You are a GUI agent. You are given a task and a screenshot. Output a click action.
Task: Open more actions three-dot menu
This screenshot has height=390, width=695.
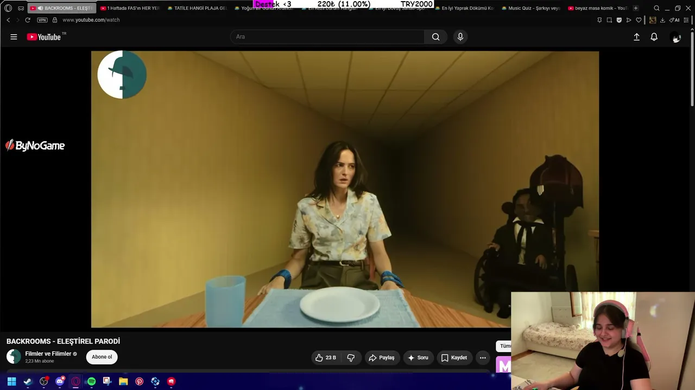(483, 357)
